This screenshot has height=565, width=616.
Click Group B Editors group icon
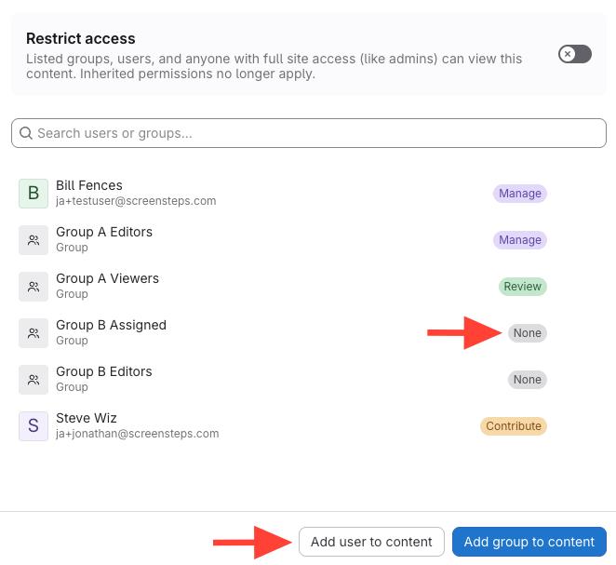coord(33,380)
